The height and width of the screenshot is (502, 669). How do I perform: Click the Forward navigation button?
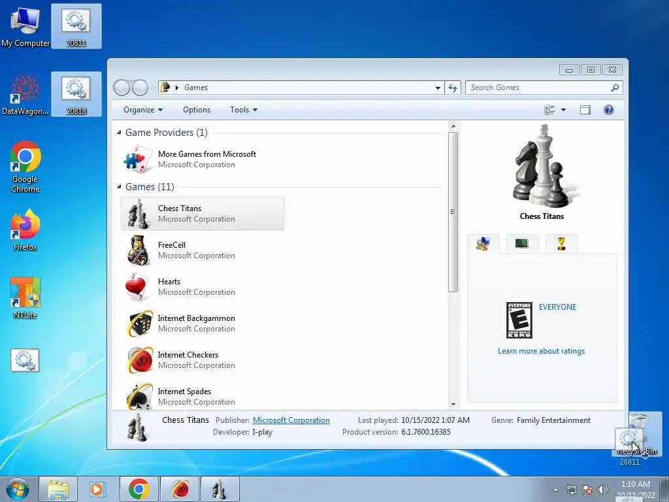pos(140,88)
